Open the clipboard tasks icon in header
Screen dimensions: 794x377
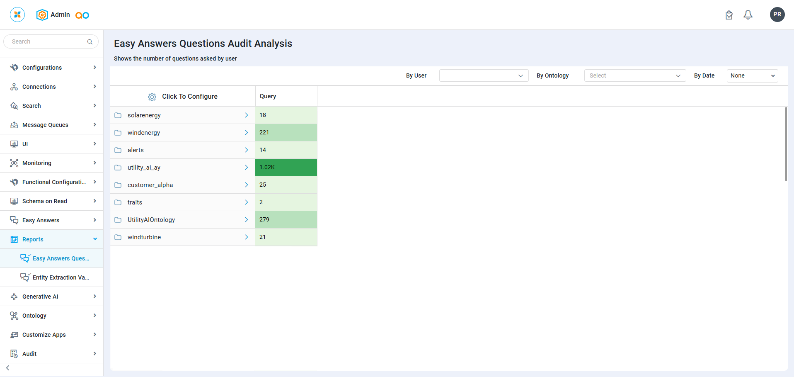click(x=729, y=15)
